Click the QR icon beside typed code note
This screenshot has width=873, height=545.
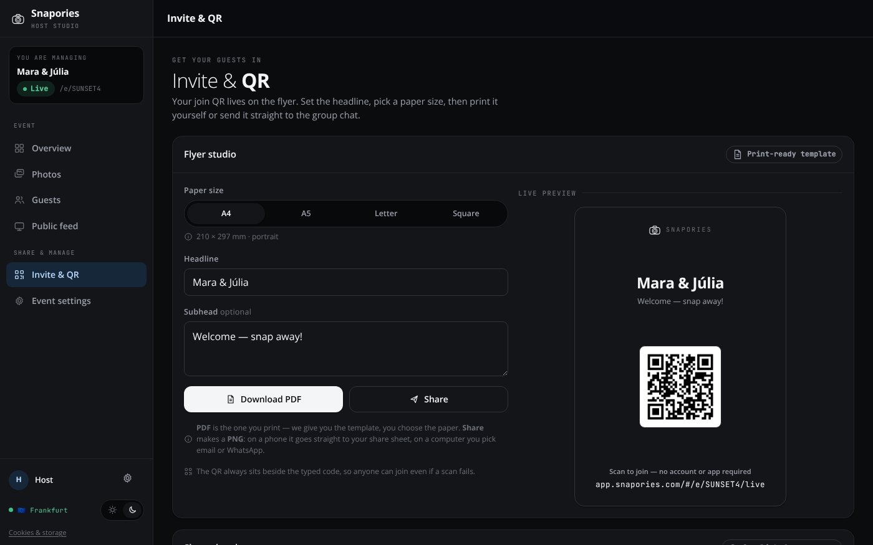coord(188,472)
